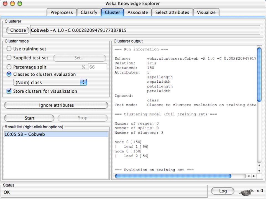Screen dimensions: 266x199
Task: Click the 'sepalwidth' attribute text
Action: [x=158, y=82]
